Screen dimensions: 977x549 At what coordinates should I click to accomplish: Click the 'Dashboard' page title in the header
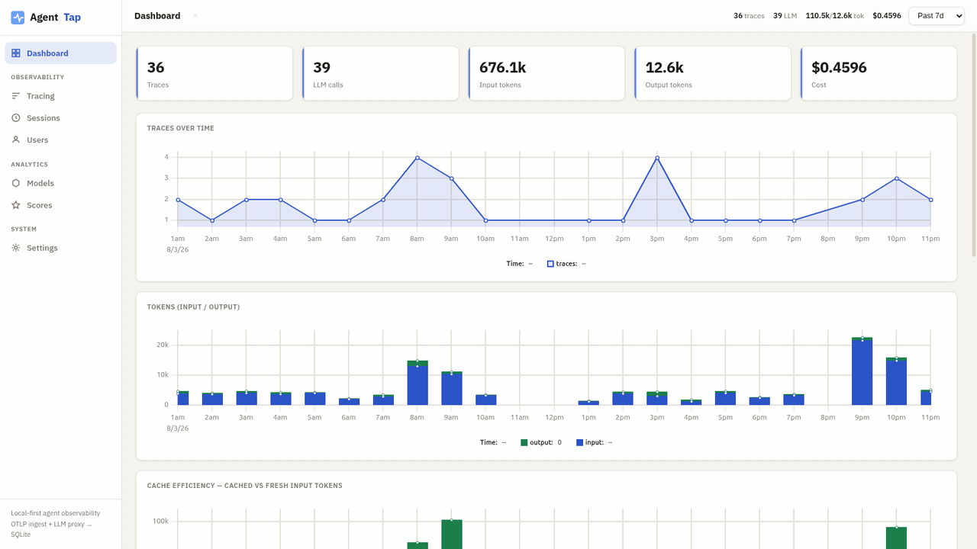tap(157, 16)
